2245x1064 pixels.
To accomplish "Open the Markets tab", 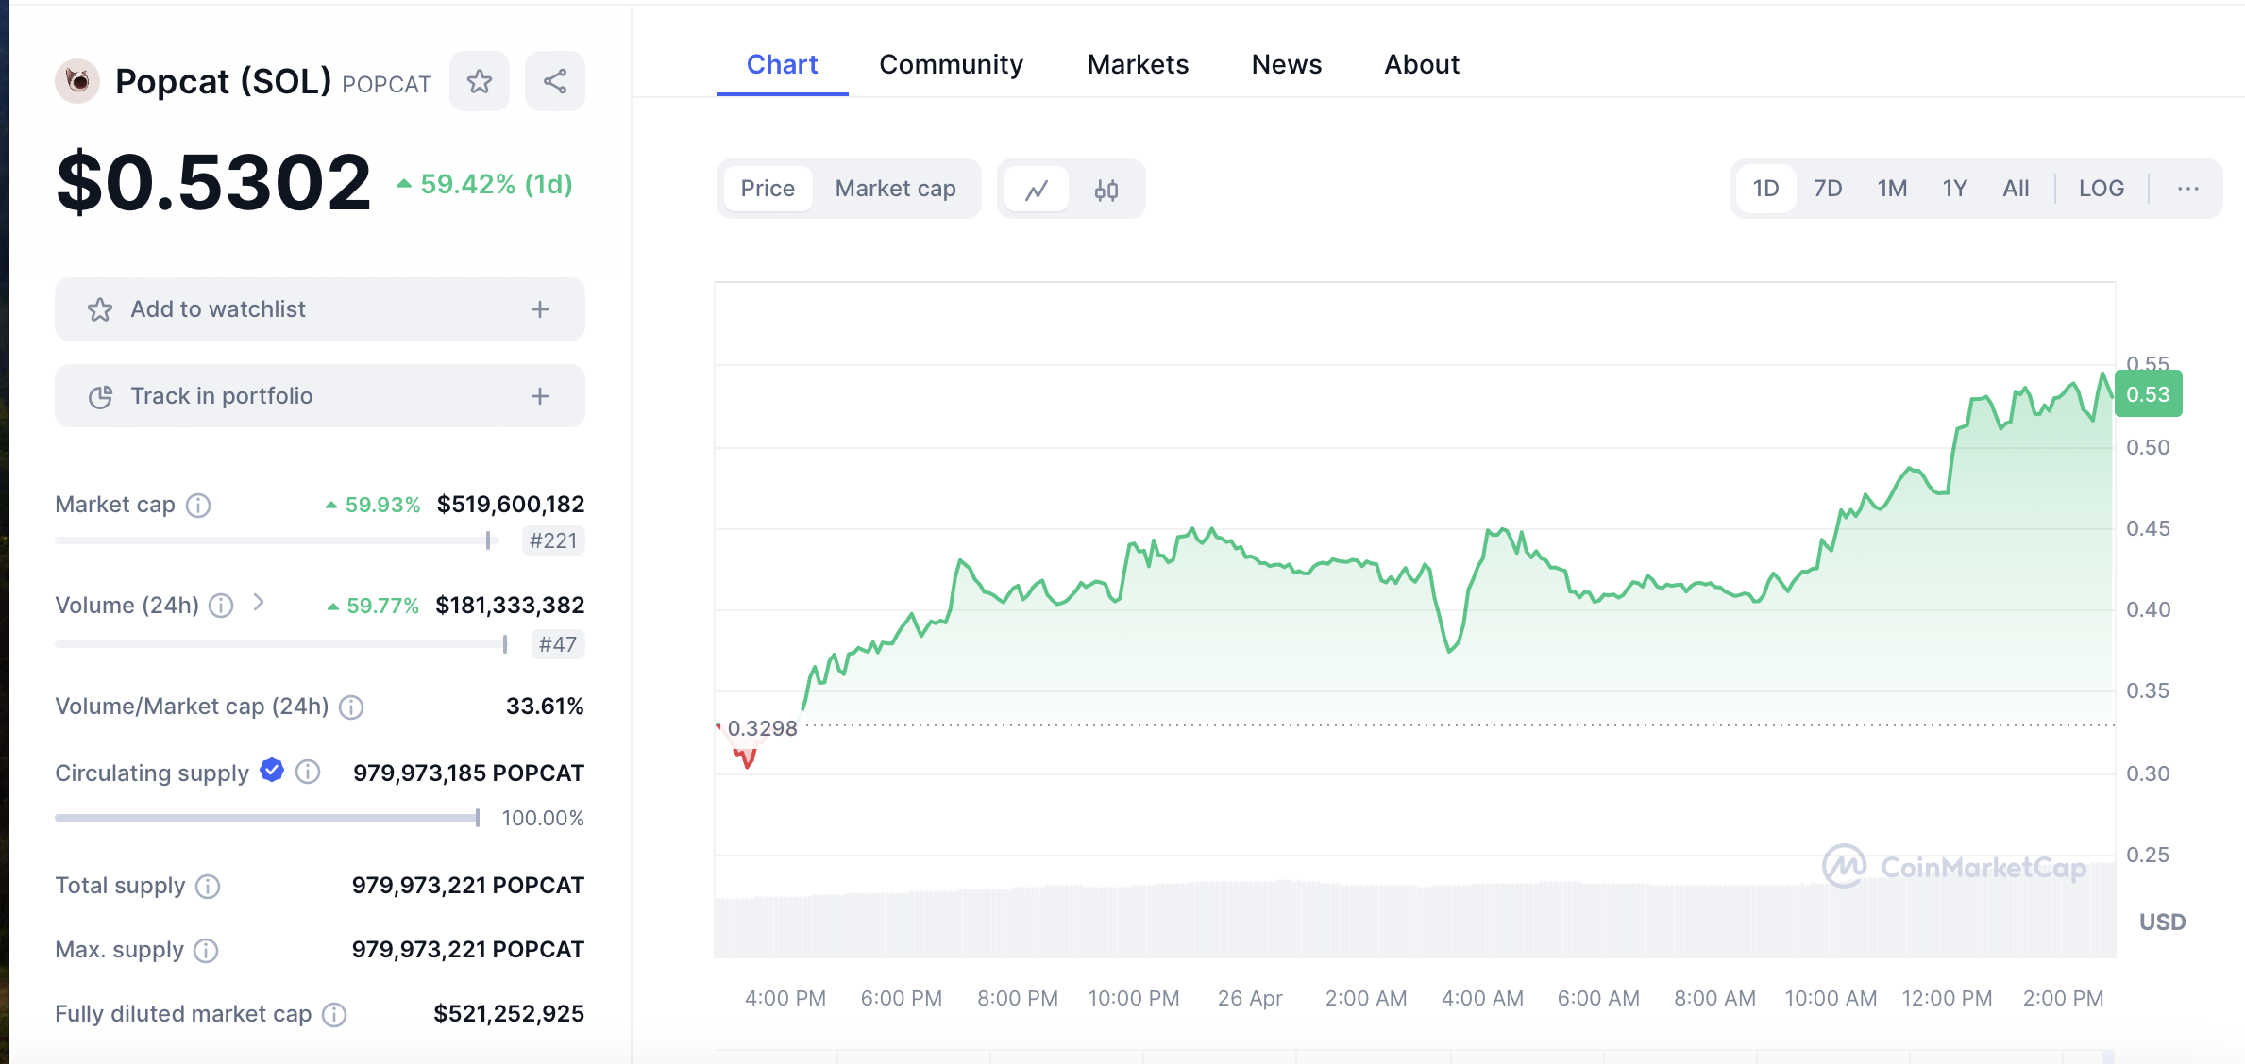I will 1138,64.
